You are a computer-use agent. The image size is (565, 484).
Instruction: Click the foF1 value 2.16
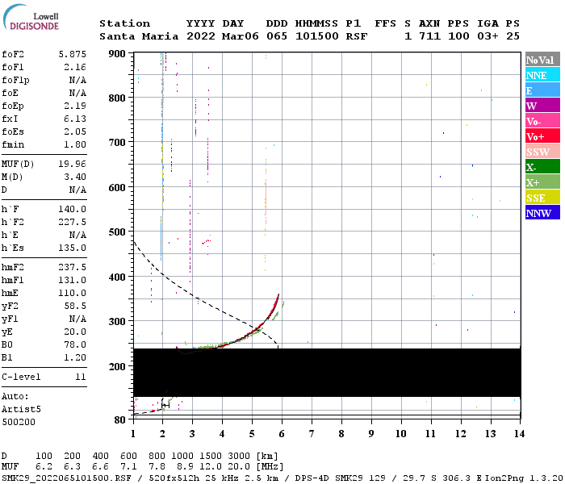coord(75,67)
